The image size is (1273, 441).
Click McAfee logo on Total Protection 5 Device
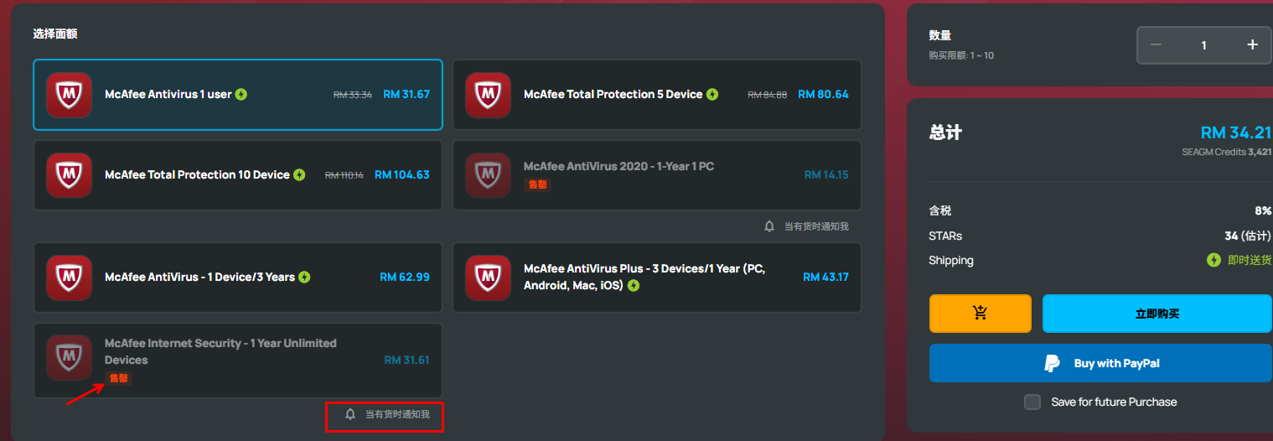[488, 95]
